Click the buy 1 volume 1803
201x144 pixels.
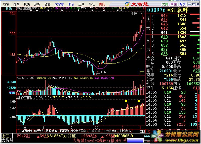(x=182, y=37)
